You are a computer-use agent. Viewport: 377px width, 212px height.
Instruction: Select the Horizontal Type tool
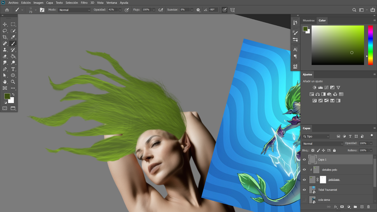13,69
